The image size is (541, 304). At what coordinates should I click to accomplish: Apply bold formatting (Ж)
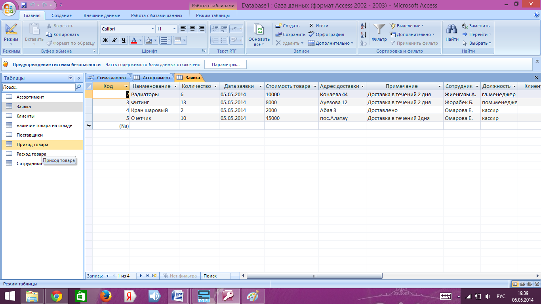(x=105, y=40)
